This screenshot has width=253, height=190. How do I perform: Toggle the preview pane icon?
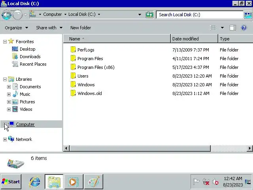point(233,28)
